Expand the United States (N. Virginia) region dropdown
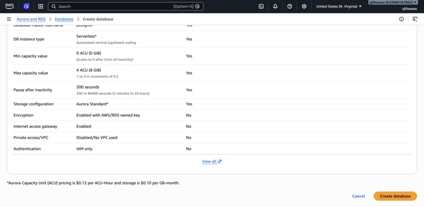Image resolution: width=424 pixels, height=207 pixels. tap(339, 6)
